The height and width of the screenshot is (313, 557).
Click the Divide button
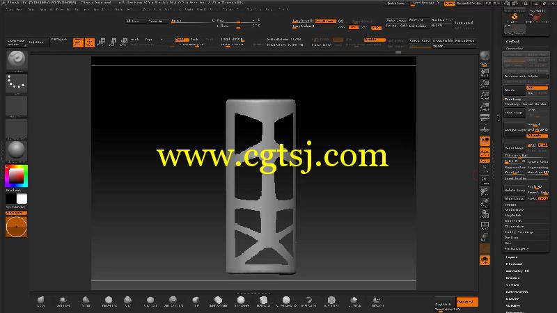pyautogui.click(x=515, y=90)
